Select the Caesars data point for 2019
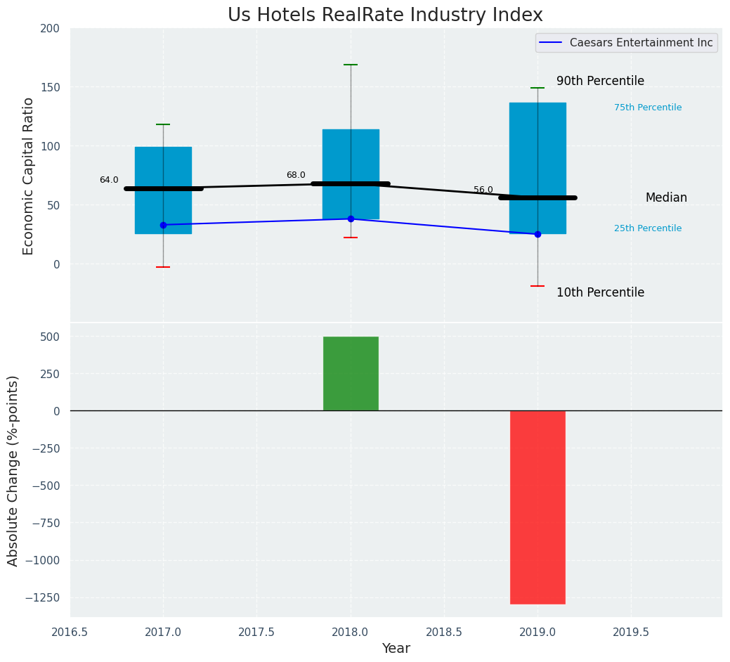The image size is (730, 662). click(x=537, y=234)
